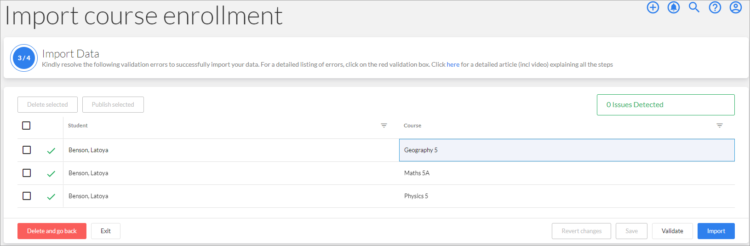Open the notifications bell icon

pyautogui.click(x=674, y=7)
